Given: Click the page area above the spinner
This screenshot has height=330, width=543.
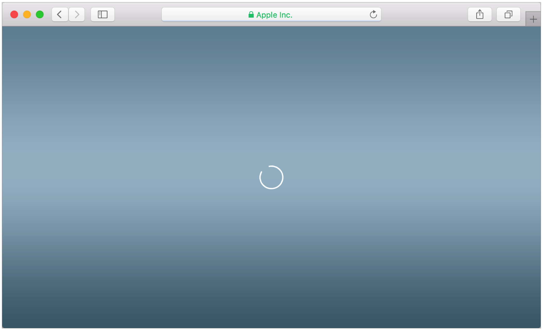Looking at the screenshot, I should 271,103.
